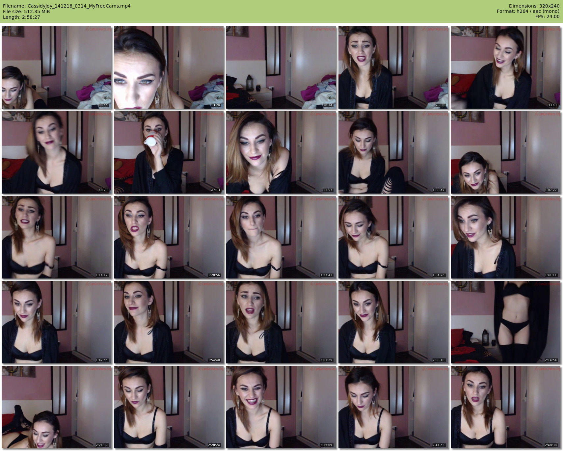Image resolution: width=563 pixels, height=451 pixels.
Task: Select the thumbnail stamped 1:54:40
Action: [x=169, y=322]
